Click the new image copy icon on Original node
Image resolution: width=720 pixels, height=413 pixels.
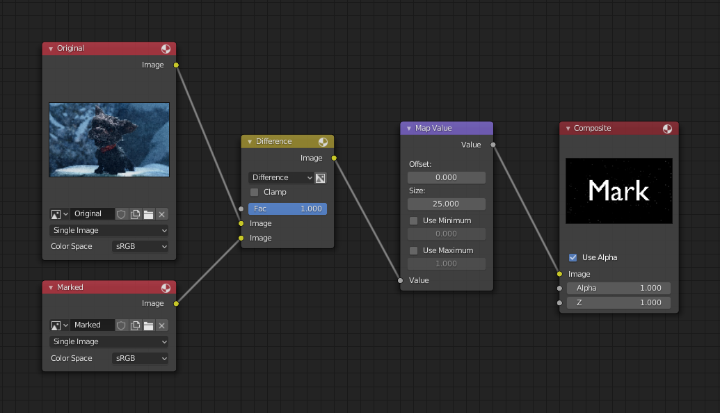click(136, 214)
